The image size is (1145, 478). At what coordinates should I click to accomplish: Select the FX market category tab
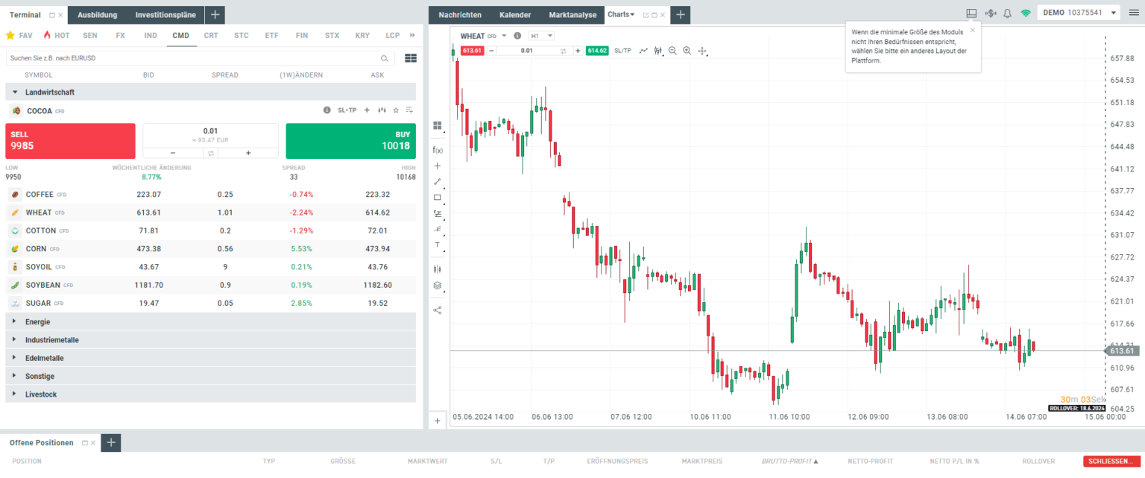[x=120, y=35]
